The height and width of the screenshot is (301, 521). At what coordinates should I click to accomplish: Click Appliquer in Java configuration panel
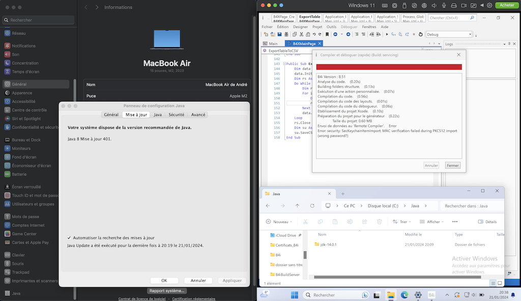[232, 281]
